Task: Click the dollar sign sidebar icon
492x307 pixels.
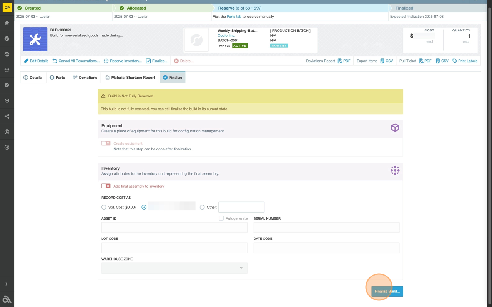Action: click(x=7, y=132)
